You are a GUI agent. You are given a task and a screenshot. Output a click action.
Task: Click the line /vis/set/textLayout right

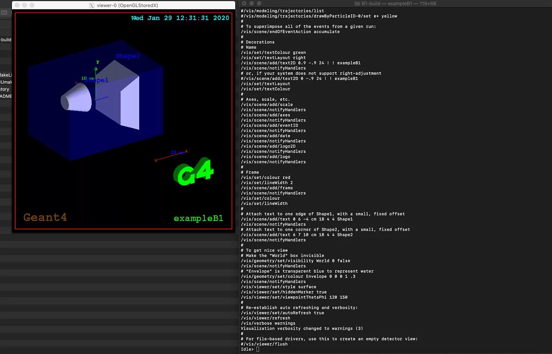pos(273,58)
